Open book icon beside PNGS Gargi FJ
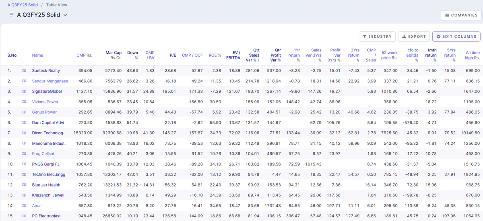This screenshot has height=221, width=483. tap(24, 164)
